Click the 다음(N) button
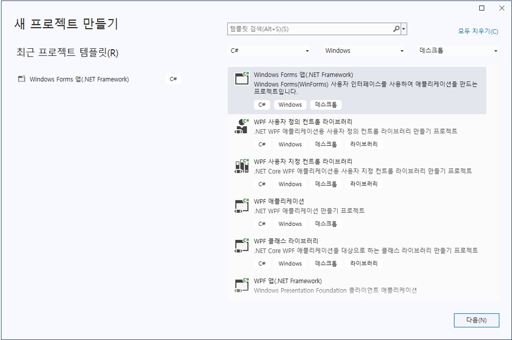Image resolution: width=512 pixels, height=340 pixels. pyautogui.click(x=476, y=320)
